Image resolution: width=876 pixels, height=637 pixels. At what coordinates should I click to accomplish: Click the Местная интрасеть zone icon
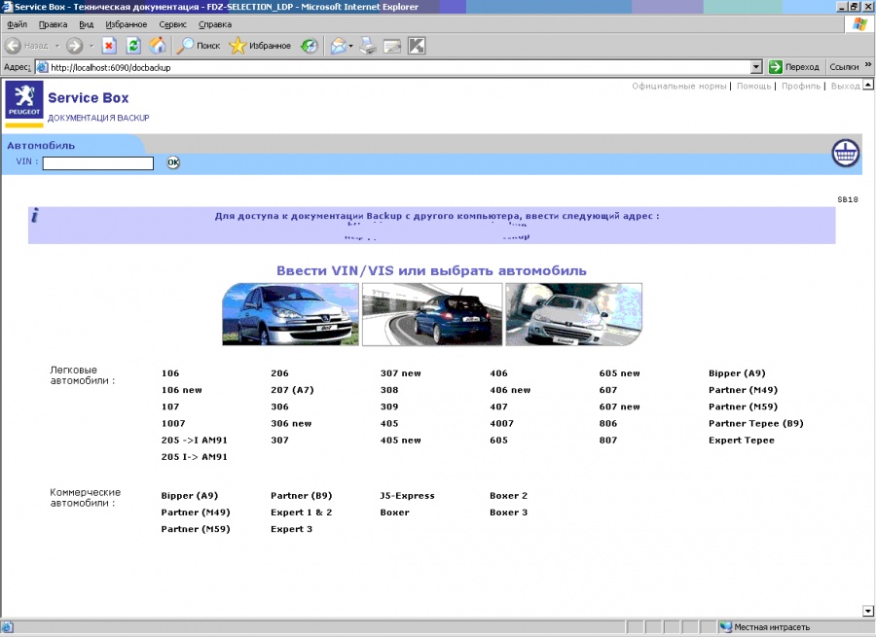pyautogui.click(x=726, y=627)
